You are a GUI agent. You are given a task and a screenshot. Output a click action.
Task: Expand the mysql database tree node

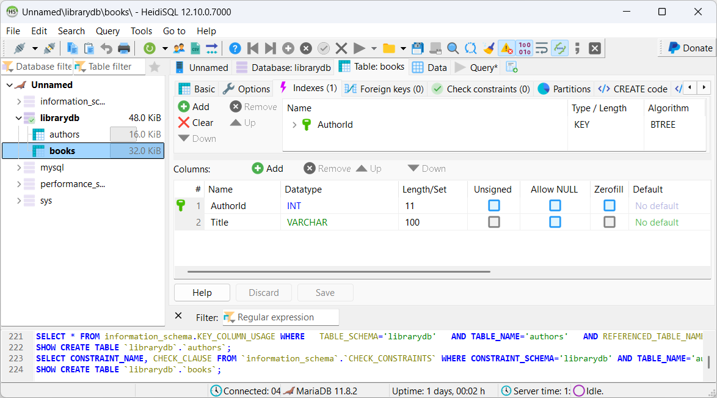pyautogui.click(x=18, y=168)
